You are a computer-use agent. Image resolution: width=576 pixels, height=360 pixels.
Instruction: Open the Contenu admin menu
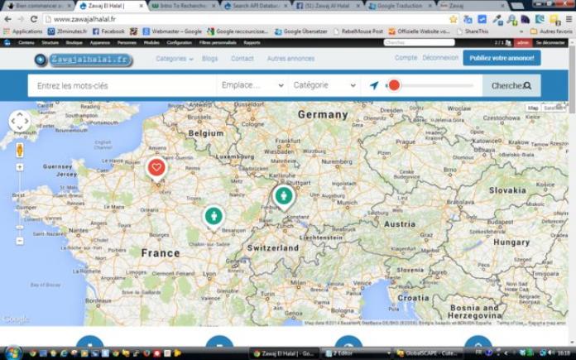(x=26, y=42)
